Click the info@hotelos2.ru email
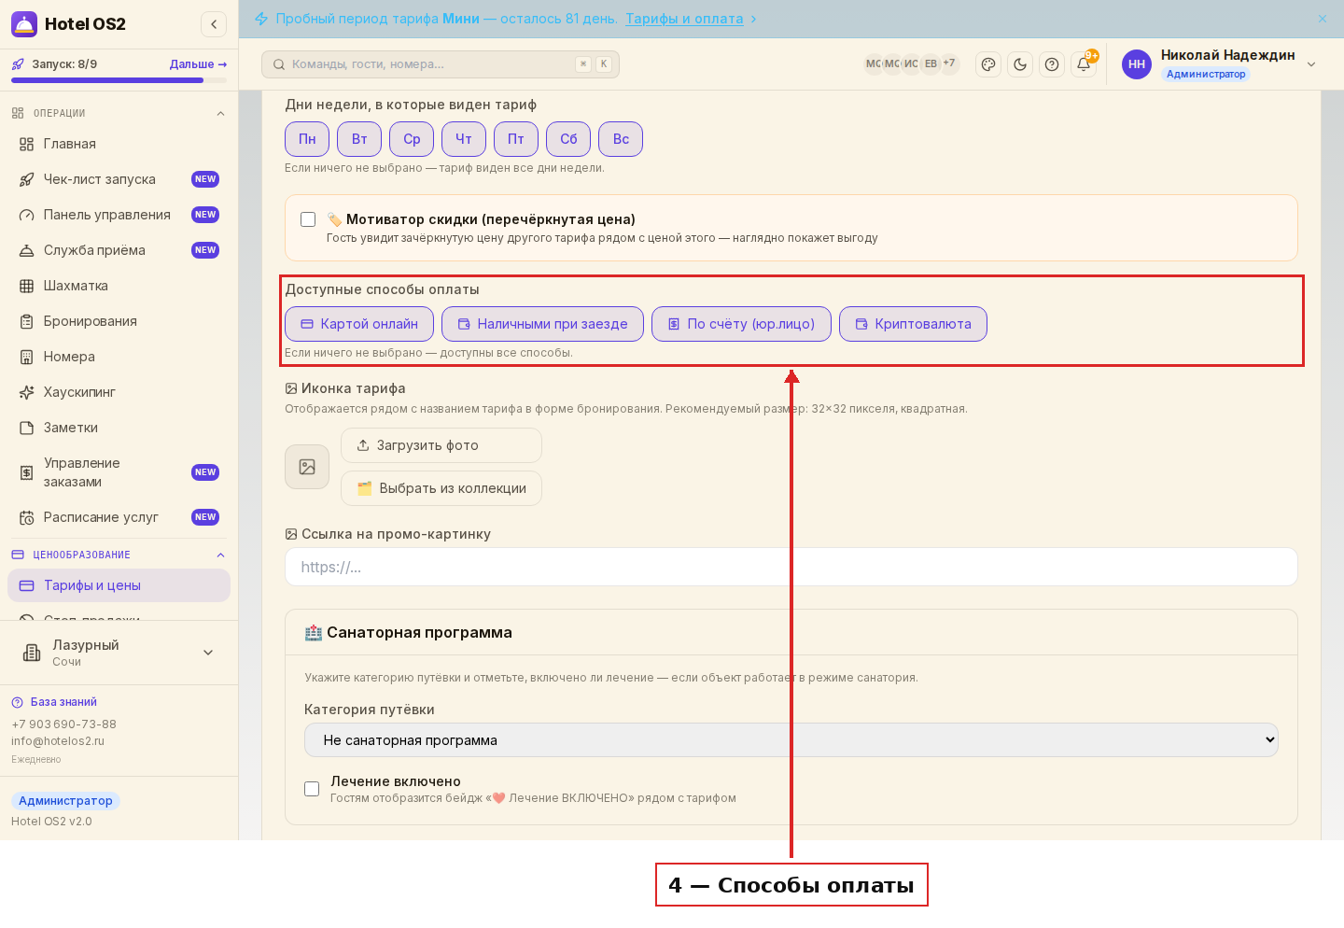Viewport: 1344px width, 928px height. [58, 741]
